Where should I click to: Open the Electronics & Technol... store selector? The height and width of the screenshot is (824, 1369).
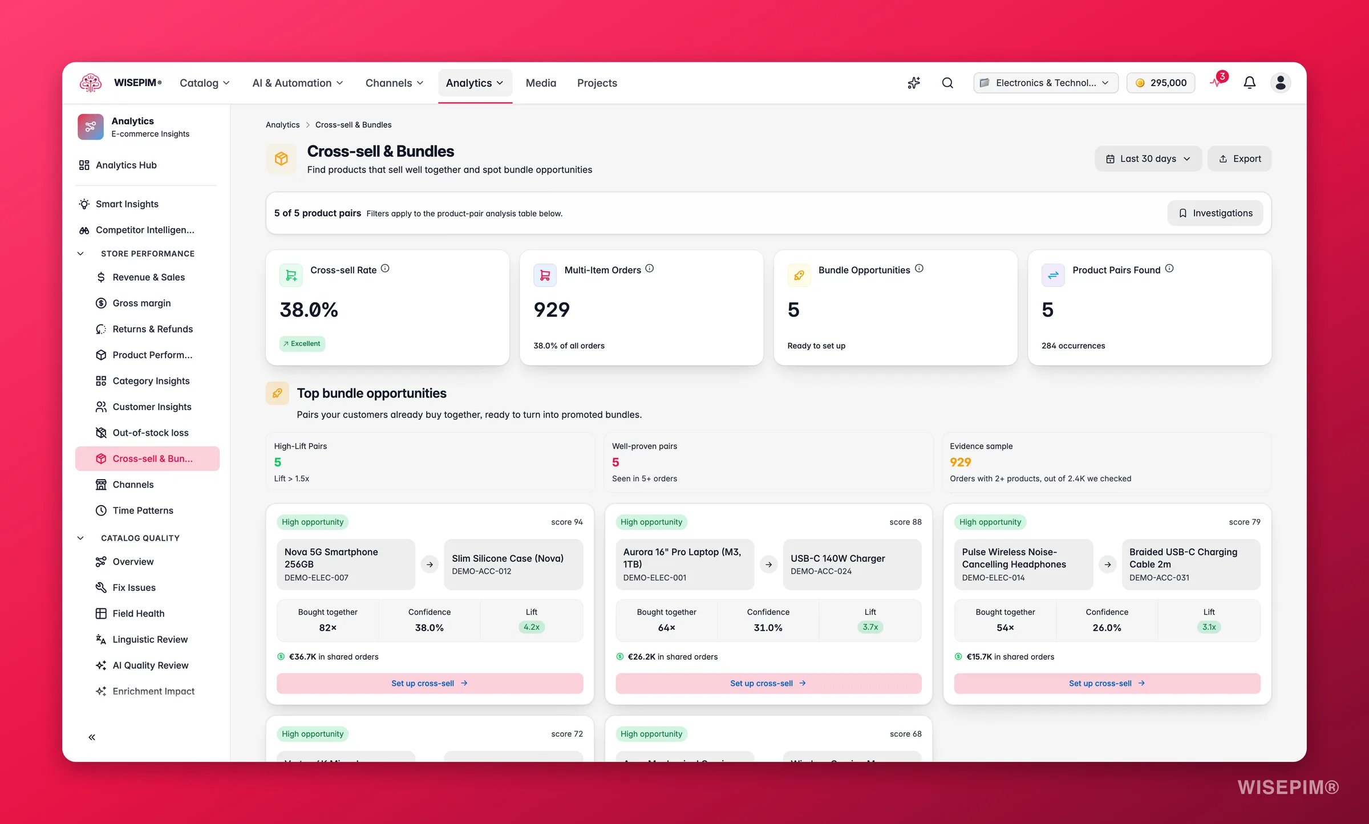pos(1046,83)
